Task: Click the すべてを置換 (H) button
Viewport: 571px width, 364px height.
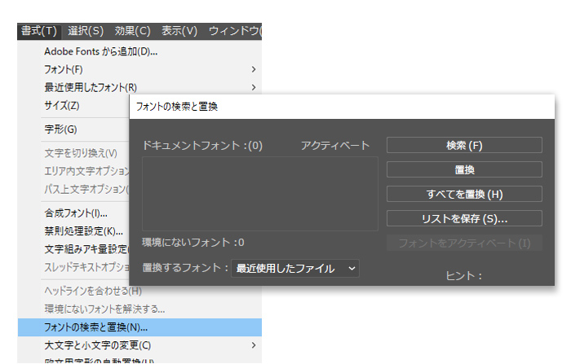Action: click(463, 194)
